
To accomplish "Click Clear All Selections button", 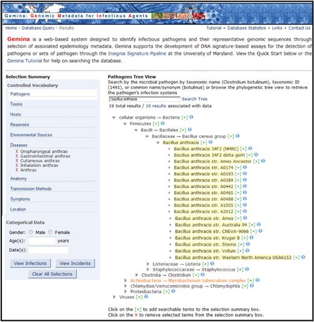I will tap(52, 274).
